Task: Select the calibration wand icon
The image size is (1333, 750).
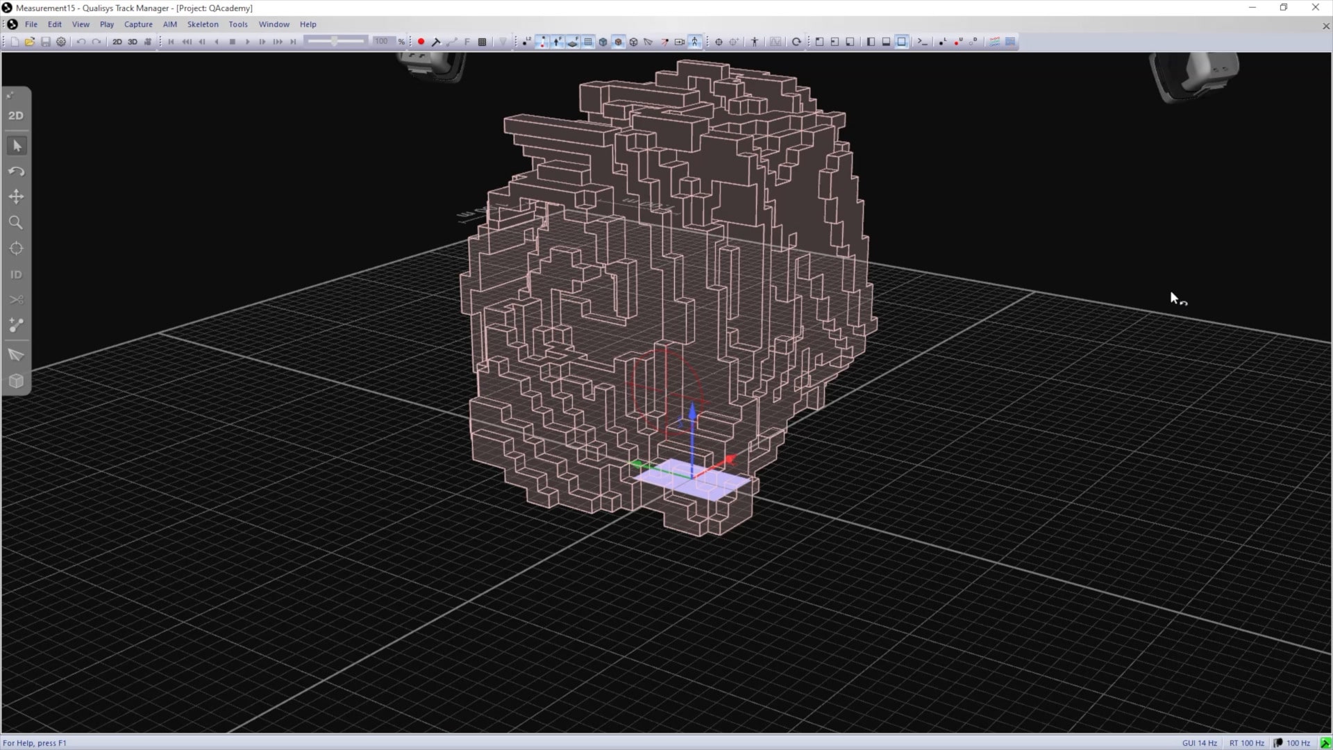Action: pyautogui.click(x=436, y=42)
